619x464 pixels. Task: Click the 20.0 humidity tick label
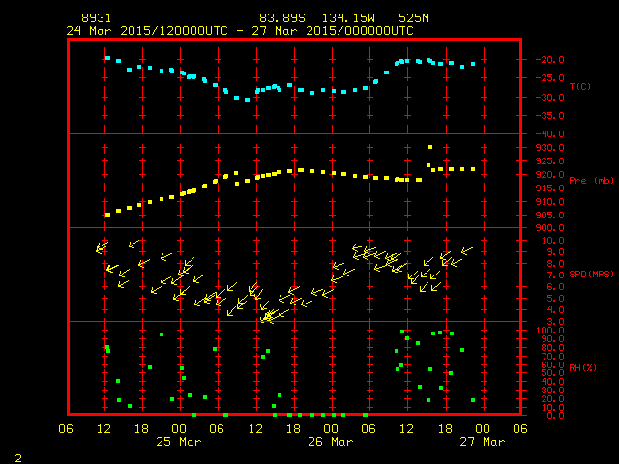[552, 399]
